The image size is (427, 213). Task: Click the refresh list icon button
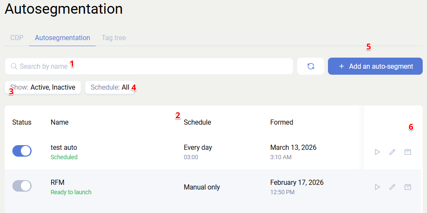pos(310,66)
